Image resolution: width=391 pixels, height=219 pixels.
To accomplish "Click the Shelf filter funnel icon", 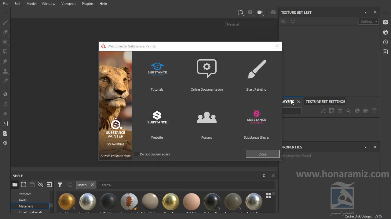I will pos(60,185).
